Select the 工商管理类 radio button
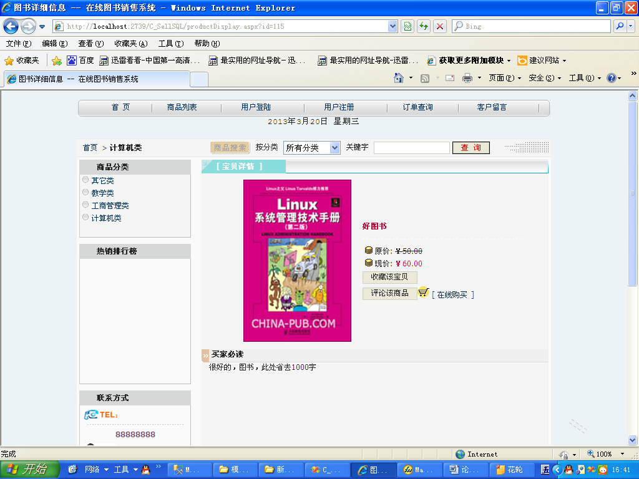 (x=85, y=205)
